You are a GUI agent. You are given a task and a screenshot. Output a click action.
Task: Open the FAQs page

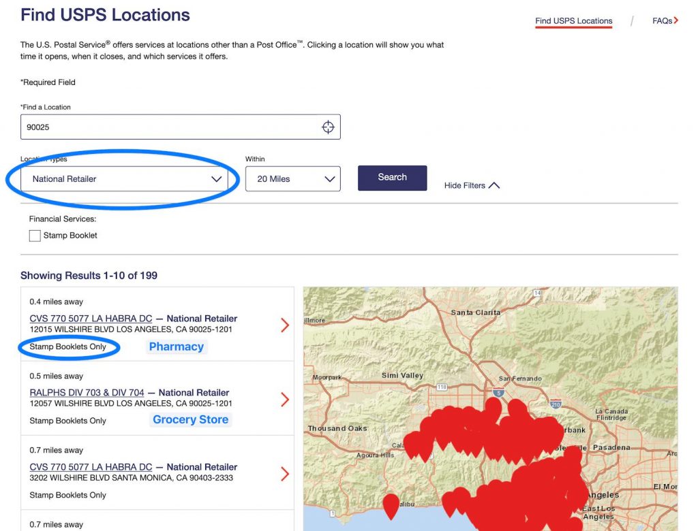(x=662, y=21)
